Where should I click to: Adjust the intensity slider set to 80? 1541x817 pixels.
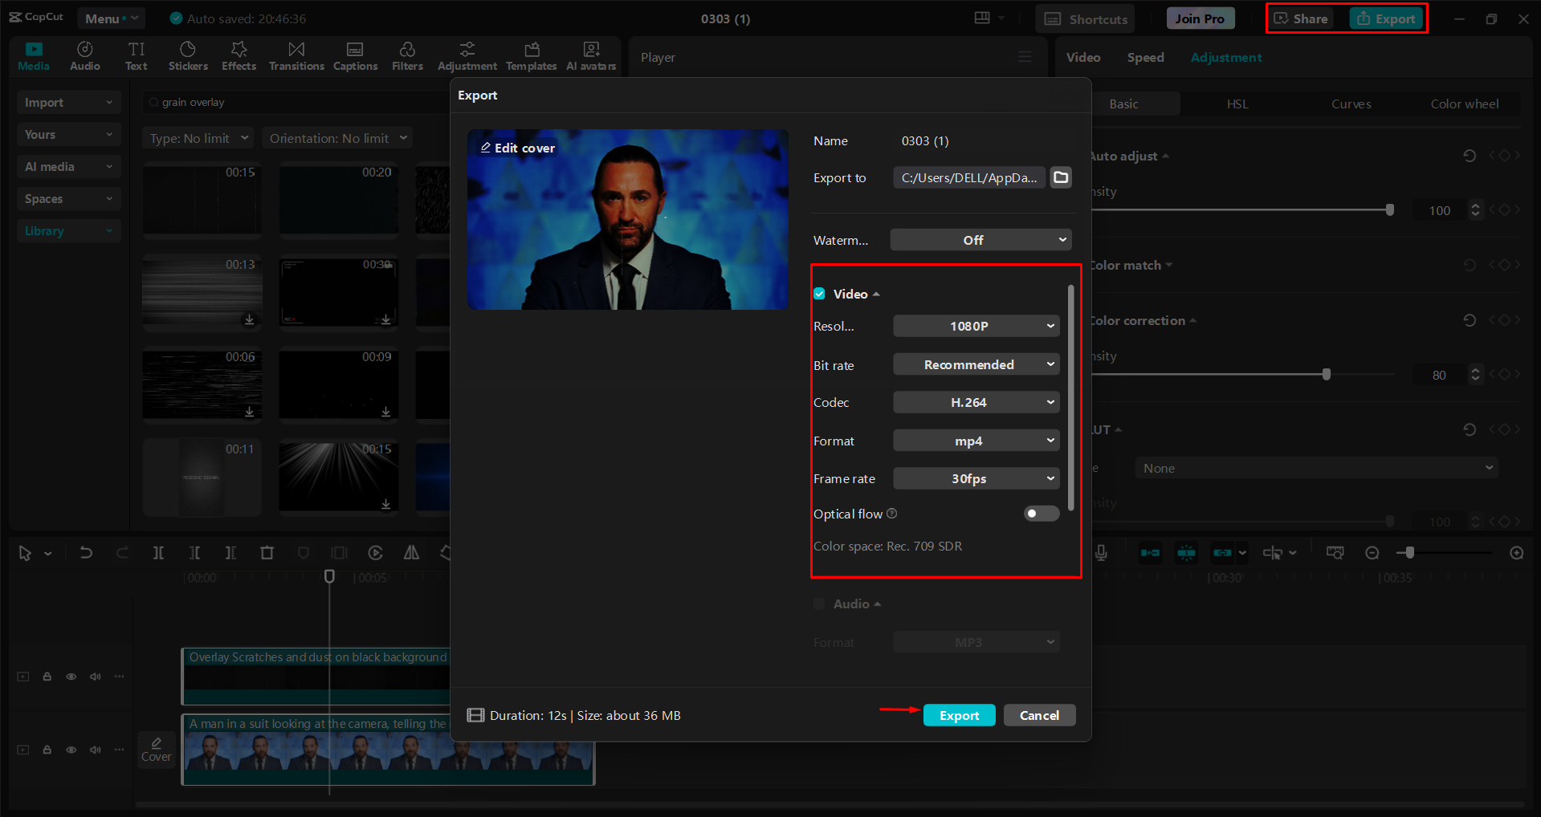[x=1325, y=373]
